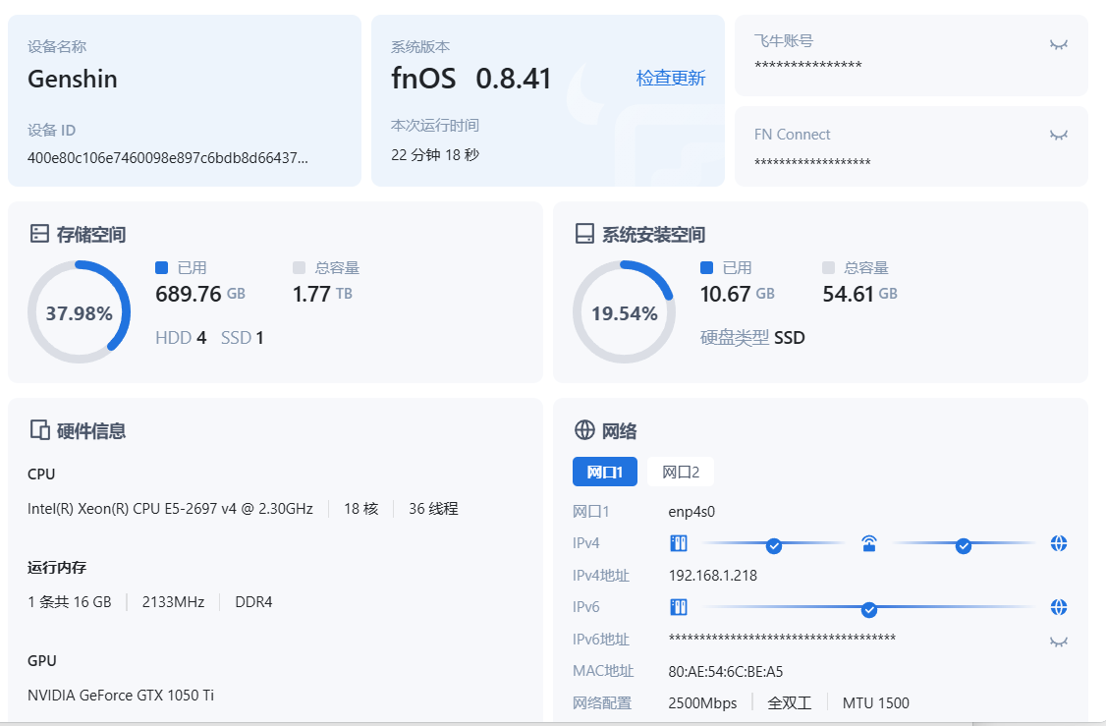
Task: Switch to the 网口2 tab
Action: (x=680, y=472)
